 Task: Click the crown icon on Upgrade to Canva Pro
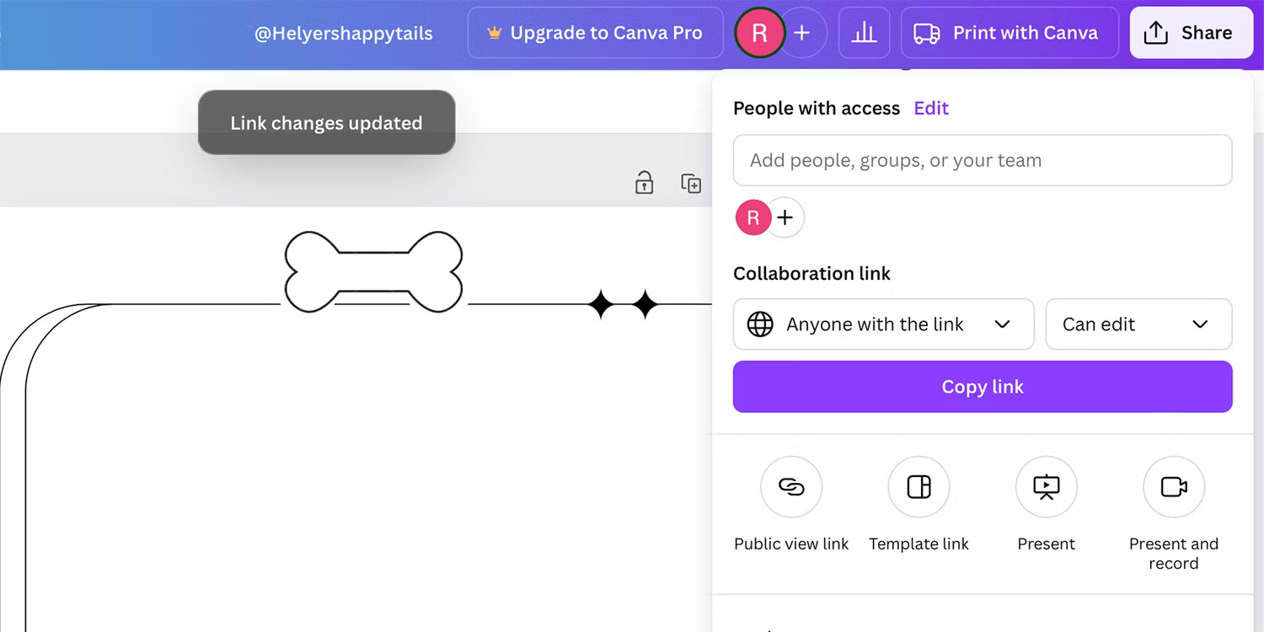tap(493, 32)
